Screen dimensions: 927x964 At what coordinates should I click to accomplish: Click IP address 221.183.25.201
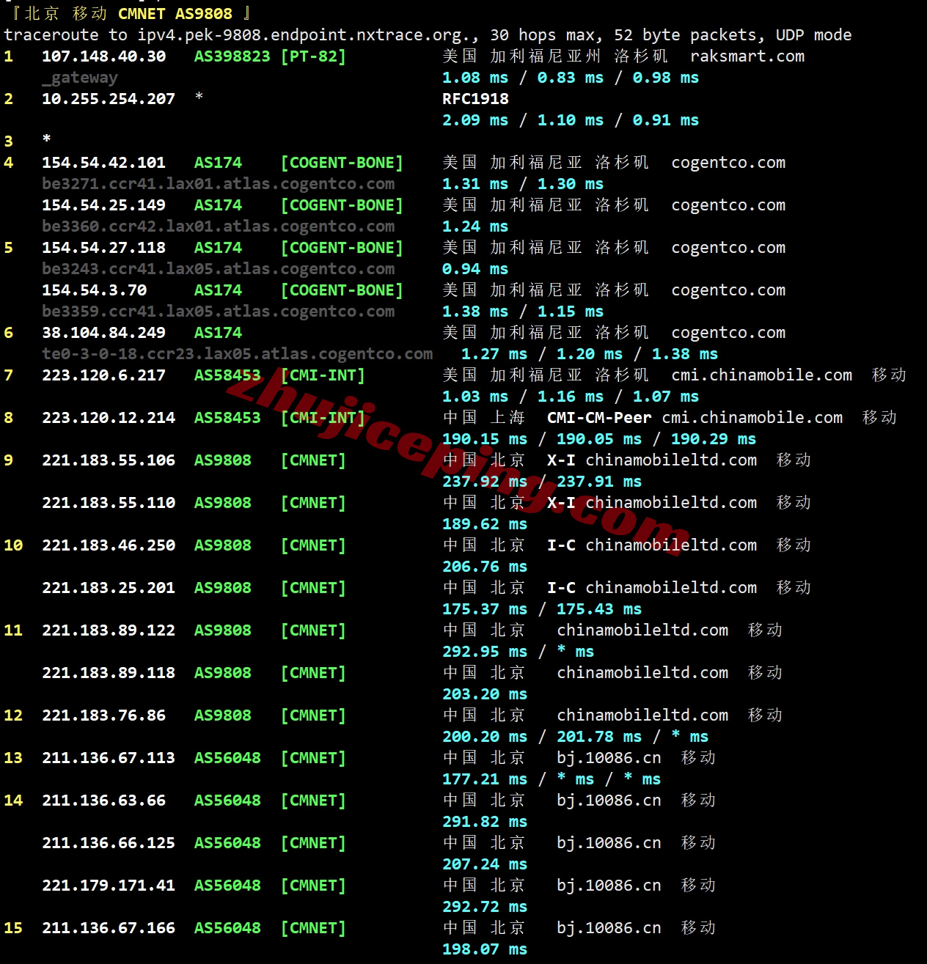pos(109,588)
